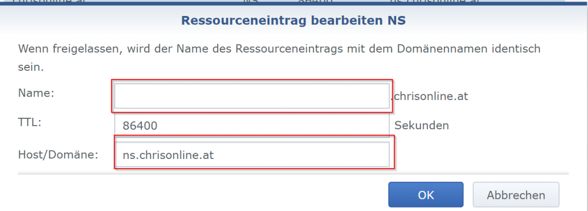
Task: Click the blue top border of the dialog
Action: 294,5
